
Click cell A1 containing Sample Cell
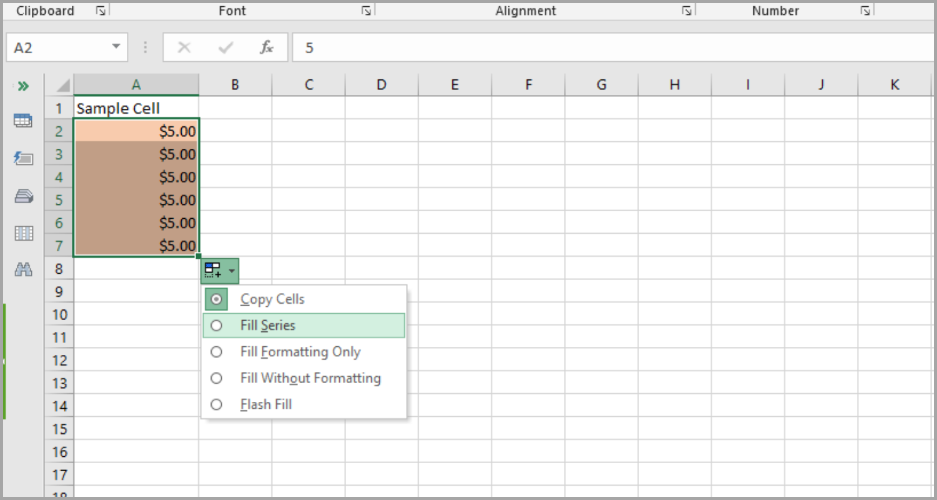click(136, 107)
